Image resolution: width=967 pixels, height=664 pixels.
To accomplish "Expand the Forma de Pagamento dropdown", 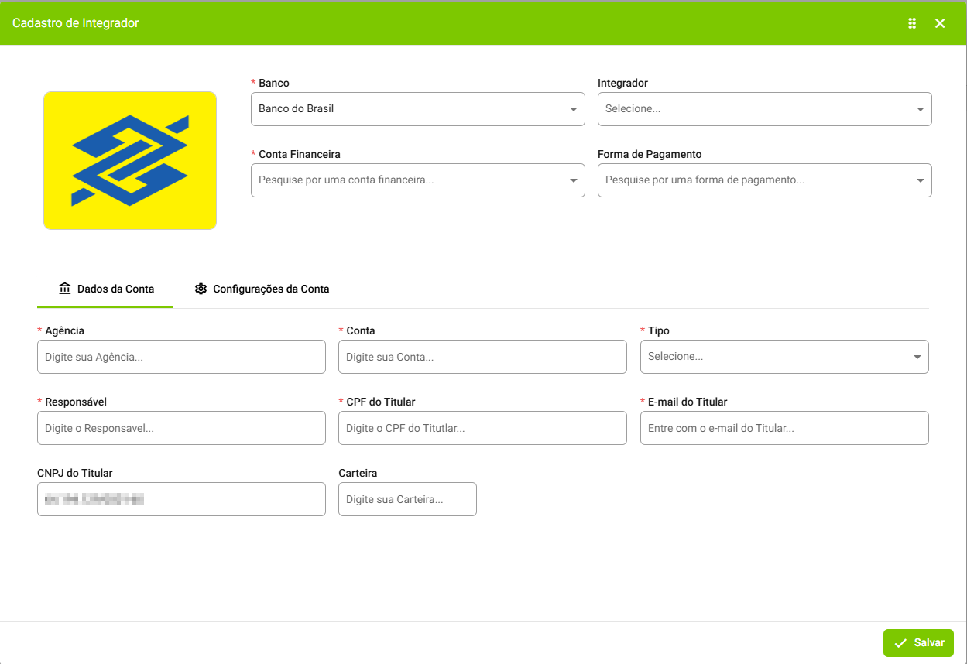I will click(764, 180).
